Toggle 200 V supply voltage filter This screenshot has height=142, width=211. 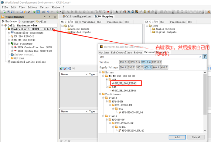[x=123, y=67]
